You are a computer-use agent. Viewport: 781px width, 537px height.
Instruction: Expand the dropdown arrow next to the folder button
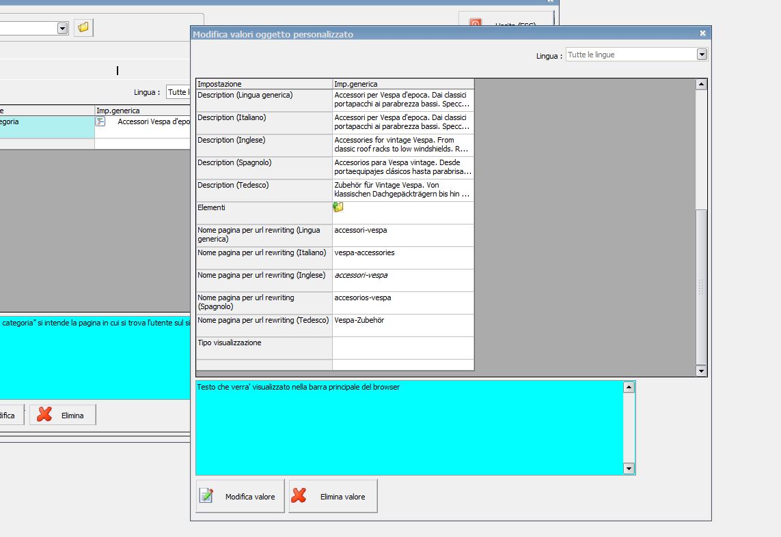[x=62, y=29]
